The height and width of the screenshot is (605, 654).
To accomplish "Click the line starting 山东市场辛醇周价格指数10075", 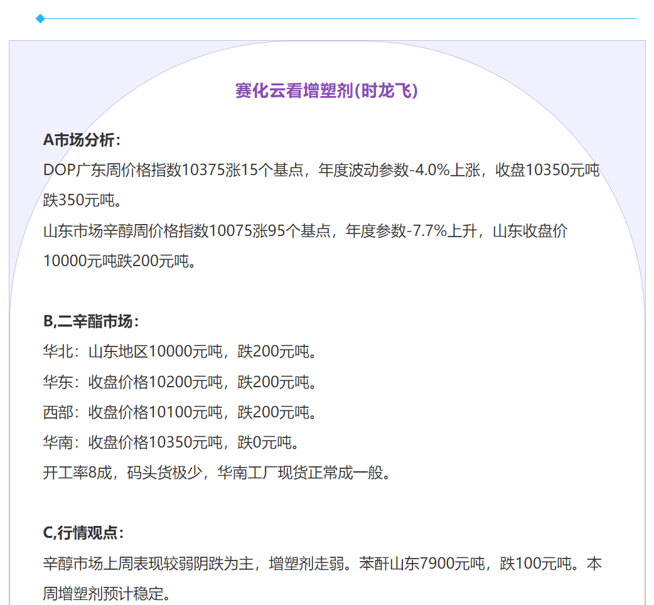I will (305, 231).
